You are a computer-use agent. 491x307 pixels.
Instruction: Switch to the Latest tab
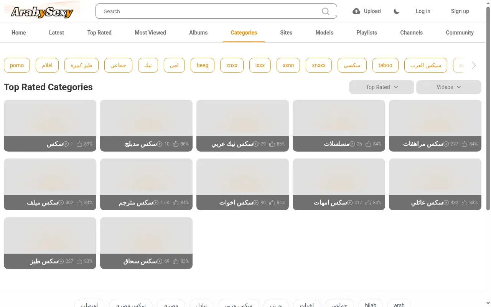point(56,33)
